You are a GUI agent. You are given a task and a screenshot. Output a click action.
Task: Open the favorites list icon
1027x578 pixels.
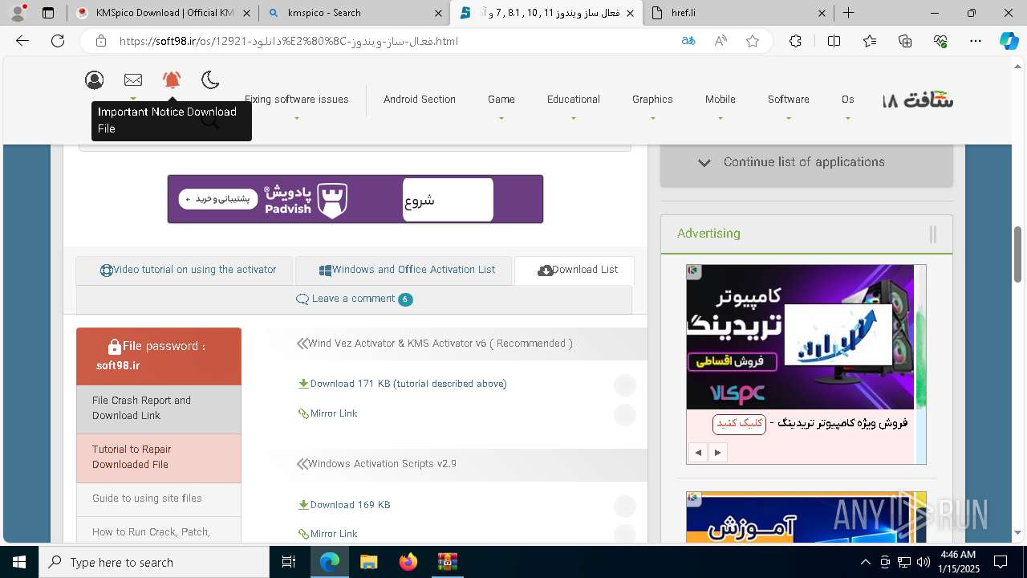click(870, 41)
